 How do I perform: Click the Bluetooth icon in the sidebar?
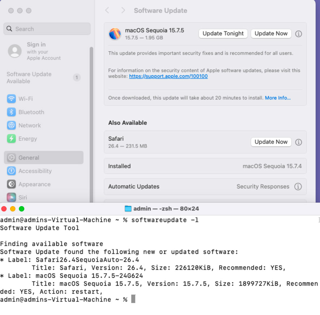click(x=11, y=112)
